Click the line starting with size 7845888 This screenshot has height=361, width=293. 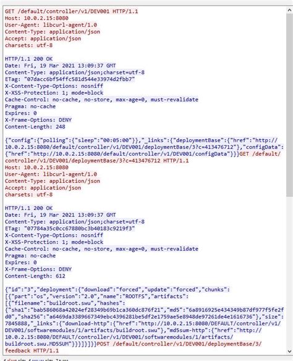[x=143, y=323]
